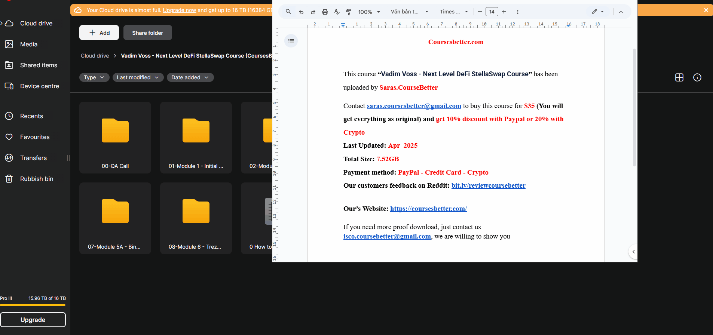This screenshot has height=335, width=713.
Task: Run the spelling and grammar check
Action: pos(337,12)
